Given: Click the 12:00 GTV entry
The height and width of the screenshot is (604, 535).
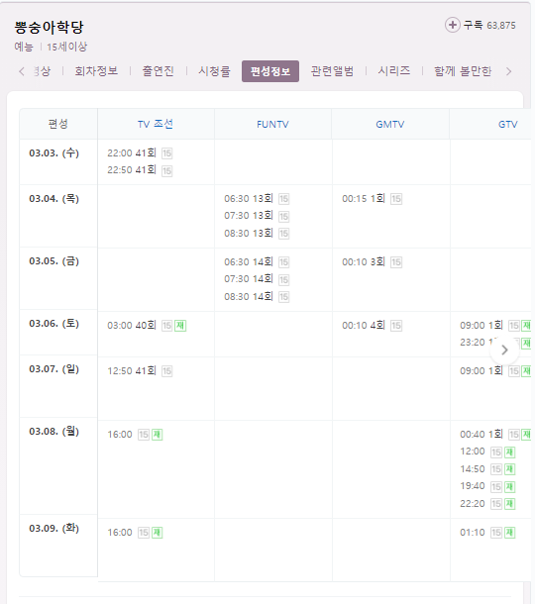Looking at the screenshot, I should [x=473, y=452].
